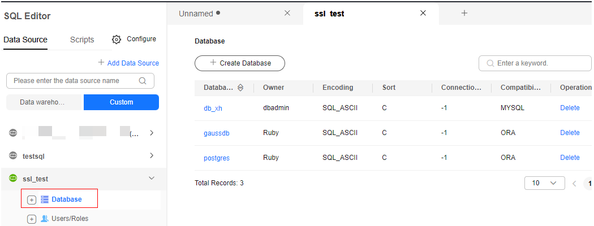Click the Users/Roles person icon

click(x=44, y=219)
